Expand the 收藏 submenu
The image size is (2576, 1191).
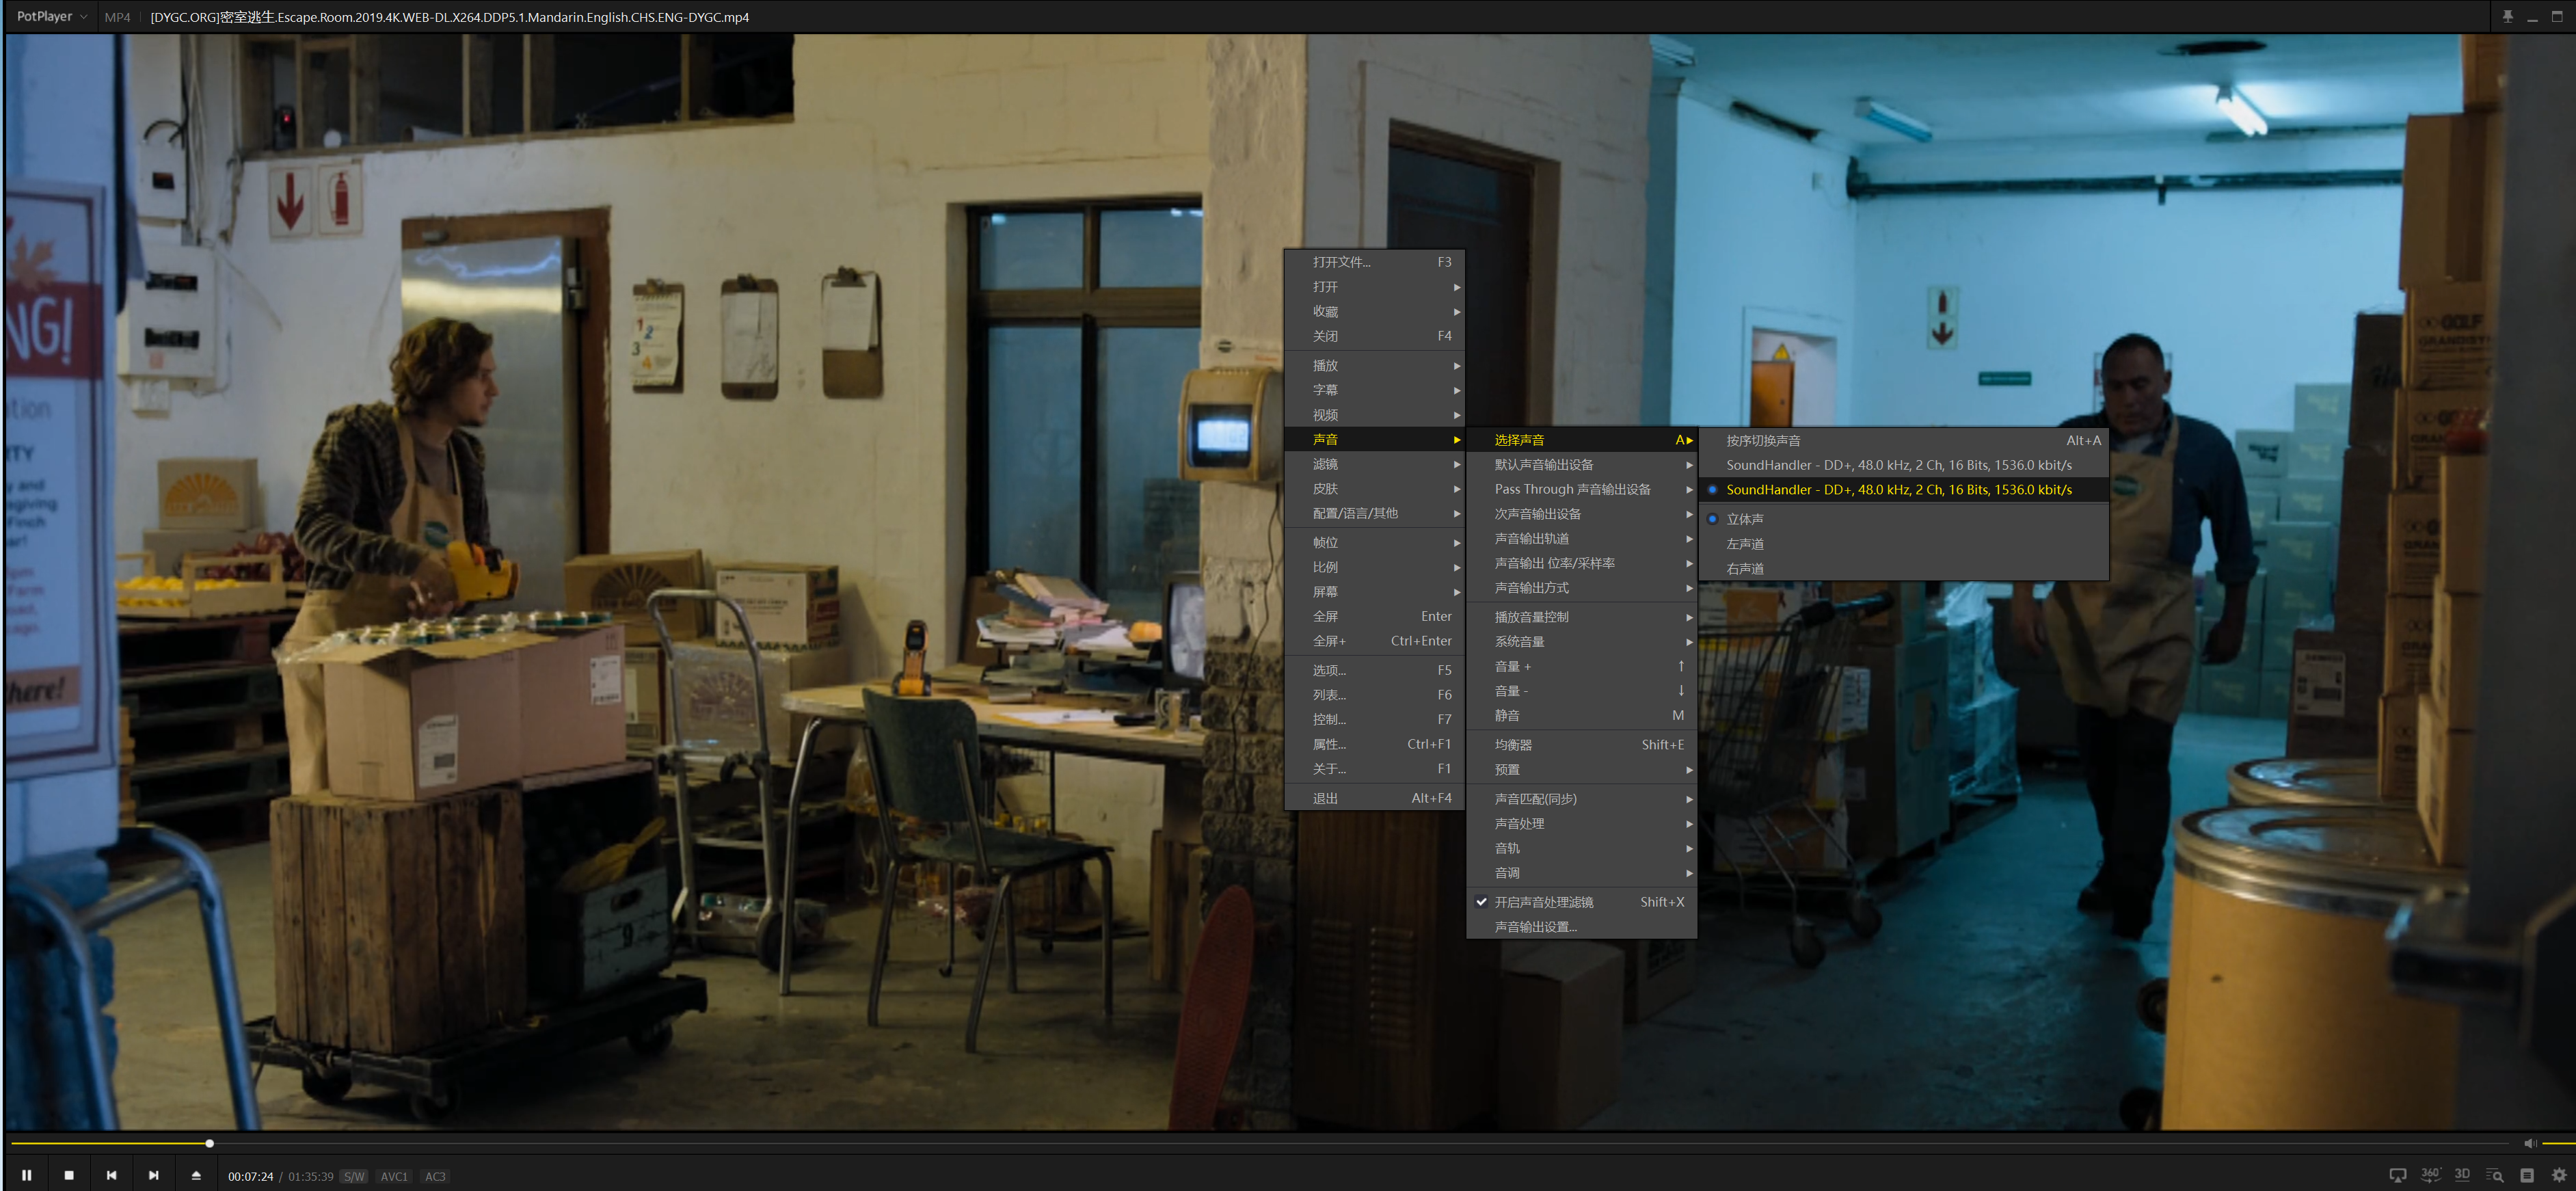[1376, 311]
